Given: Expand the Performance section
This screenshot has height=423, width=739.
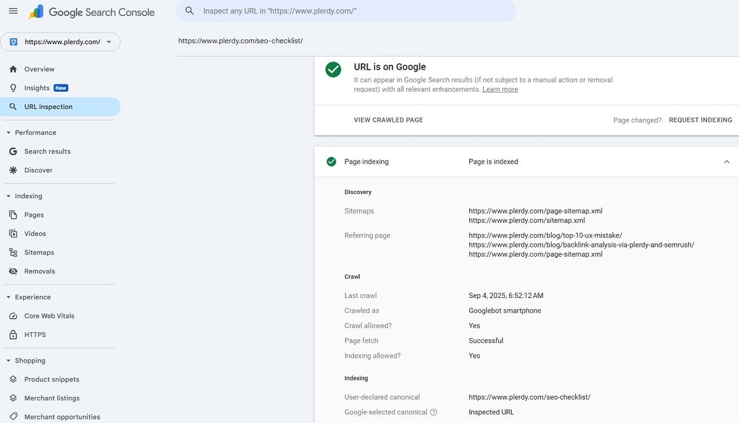Looking at the screenshot, I should 7,132.
